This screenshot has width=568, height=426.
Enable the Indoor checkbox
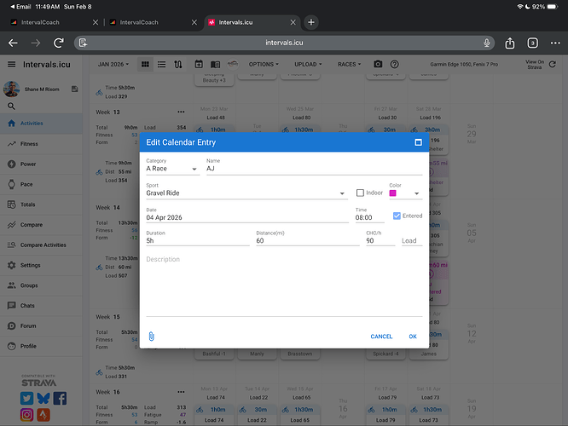pos(360,193)
